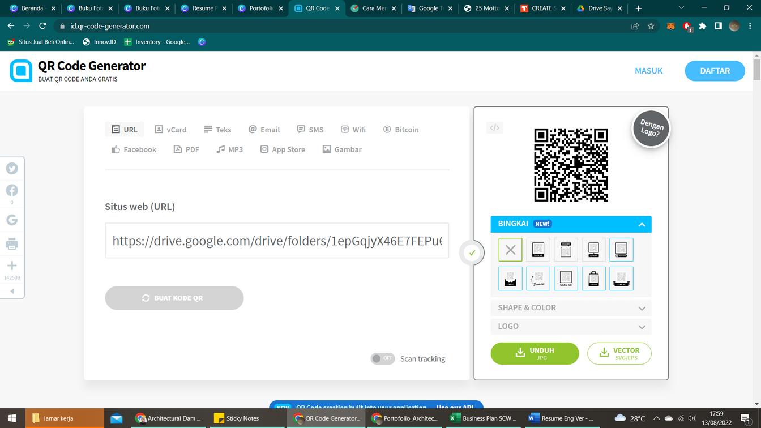The height and width of the screenshot is (428, 761).
Task: Select the Teks type tab
Action: pos(217,130)
